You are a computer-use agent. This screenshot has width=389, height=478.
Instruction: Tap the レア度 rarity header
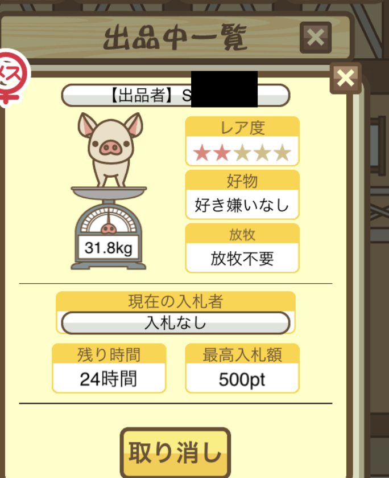pyautogui.click(x=242, y=128)
